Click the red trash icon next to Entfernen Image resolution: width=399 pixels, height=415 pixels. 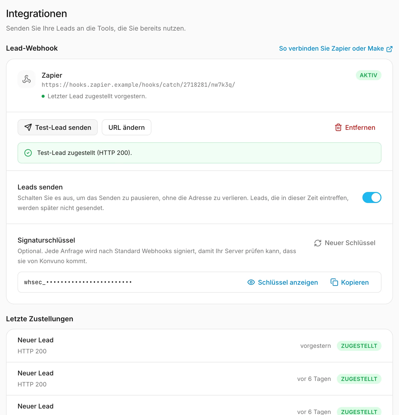338,128
